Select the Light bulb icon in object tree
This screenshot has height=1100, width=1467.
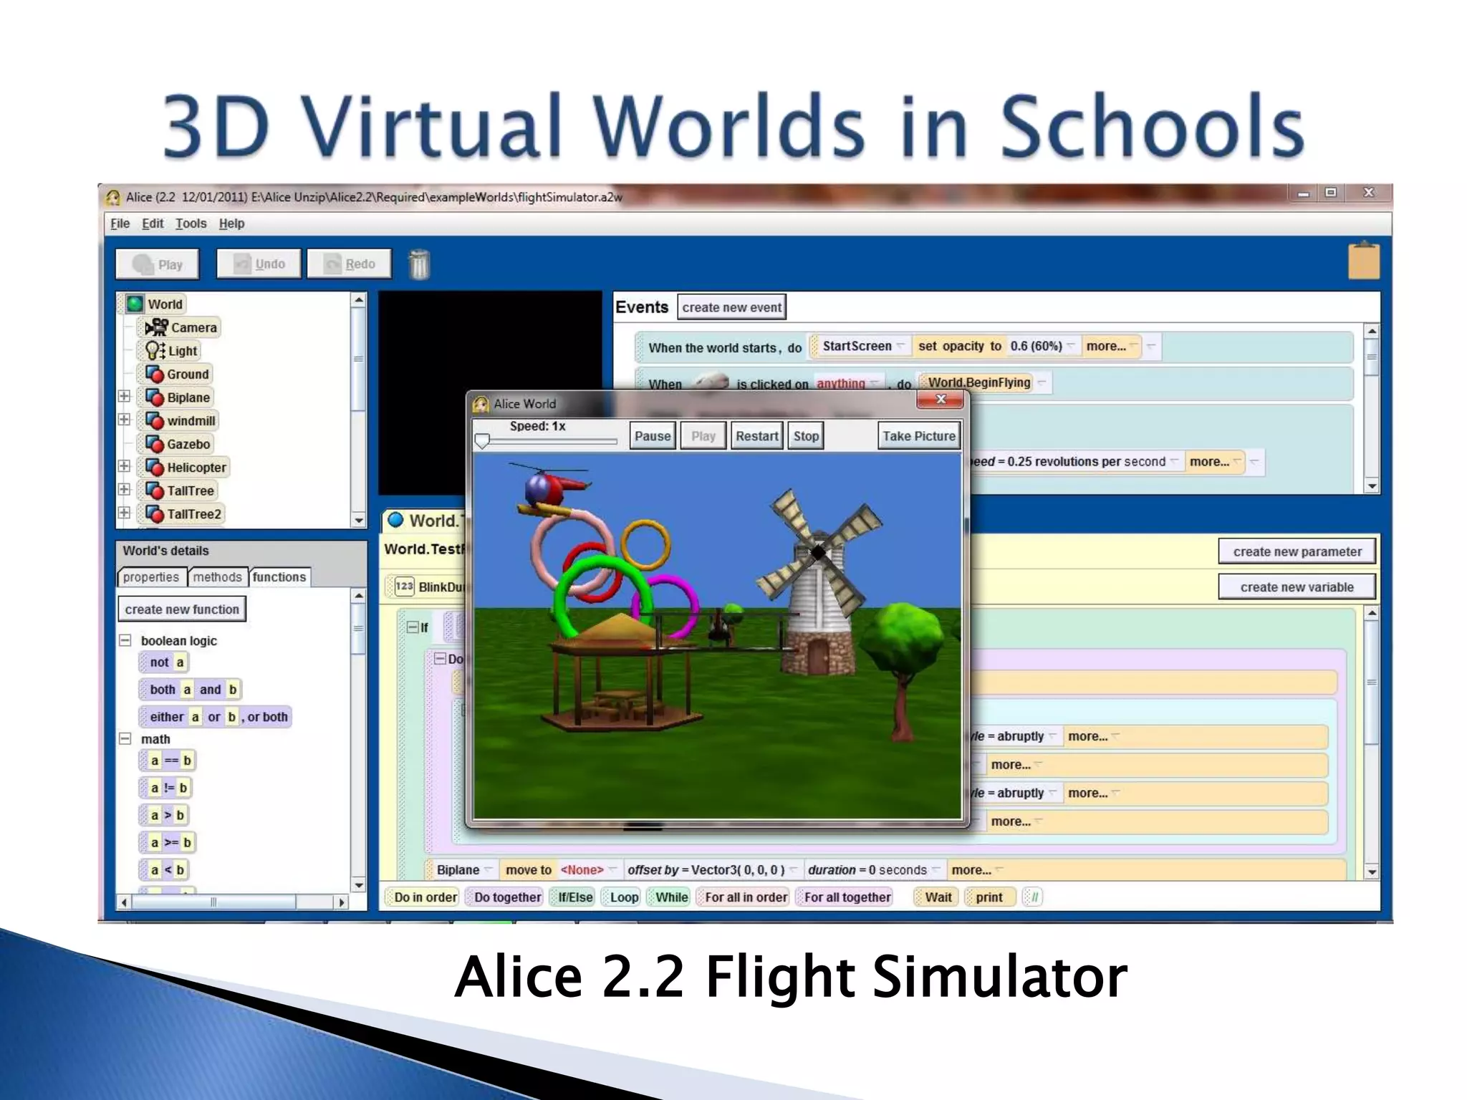[155, 350]
